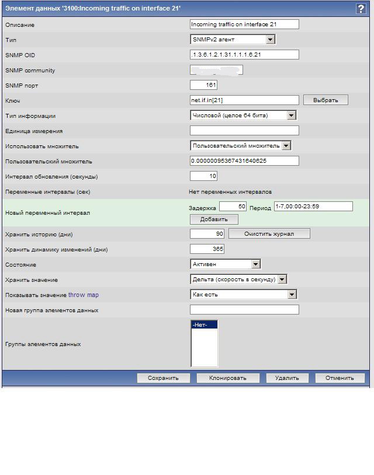Screen dimensions: 374x475
Task: Click the SNMP OID input field
Action: pos(244,54)
